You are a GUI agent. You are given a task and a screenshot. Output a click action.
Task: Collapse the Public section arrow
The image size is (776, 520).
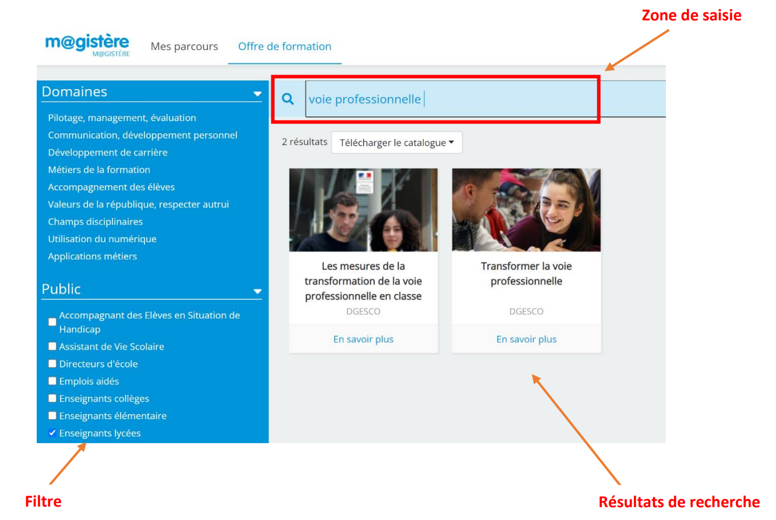click(258, 291)
